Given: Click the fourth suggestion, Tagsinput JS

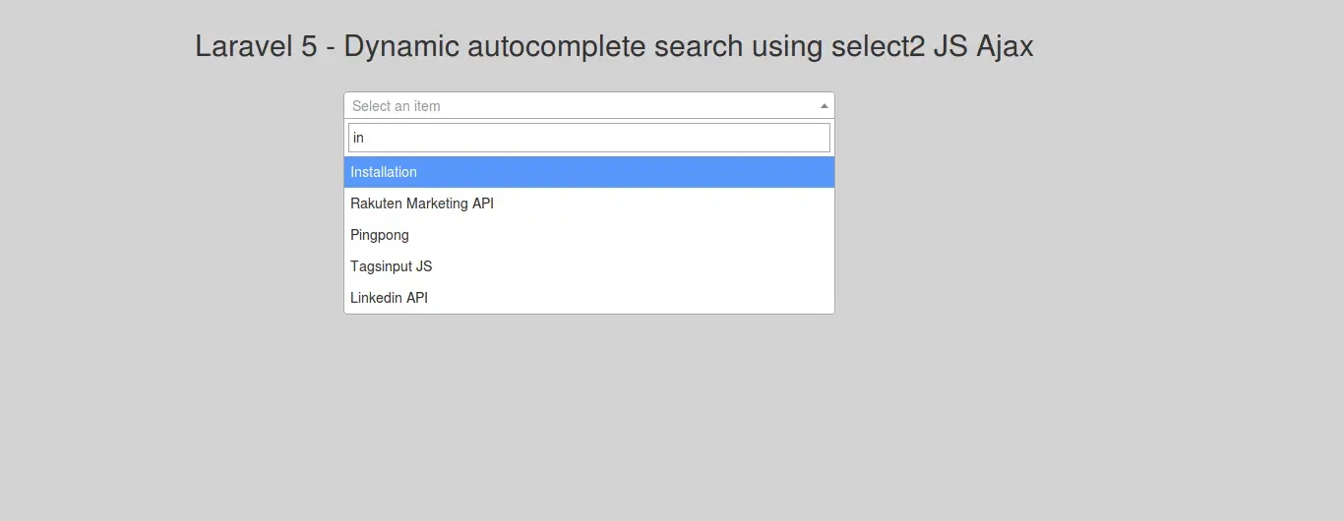Looking at the screenshot, I should click(392, 266).
